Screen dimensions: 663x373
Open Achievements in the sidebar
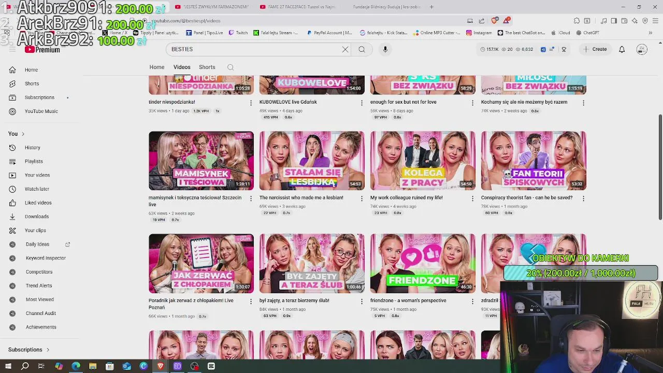click(41, 327)
